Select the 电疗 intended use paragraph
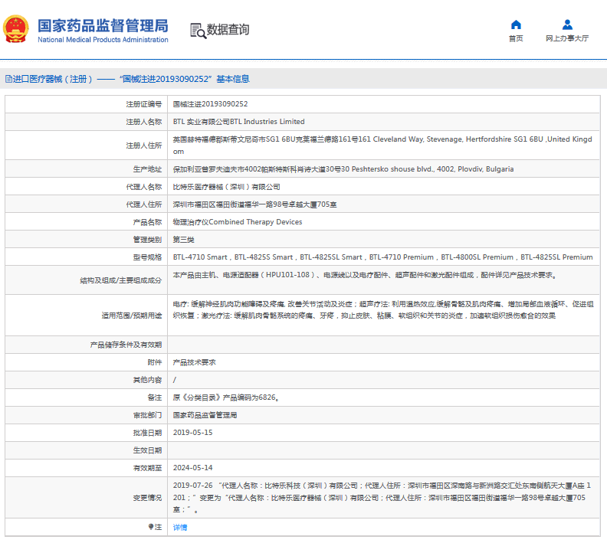 point(383,309)
